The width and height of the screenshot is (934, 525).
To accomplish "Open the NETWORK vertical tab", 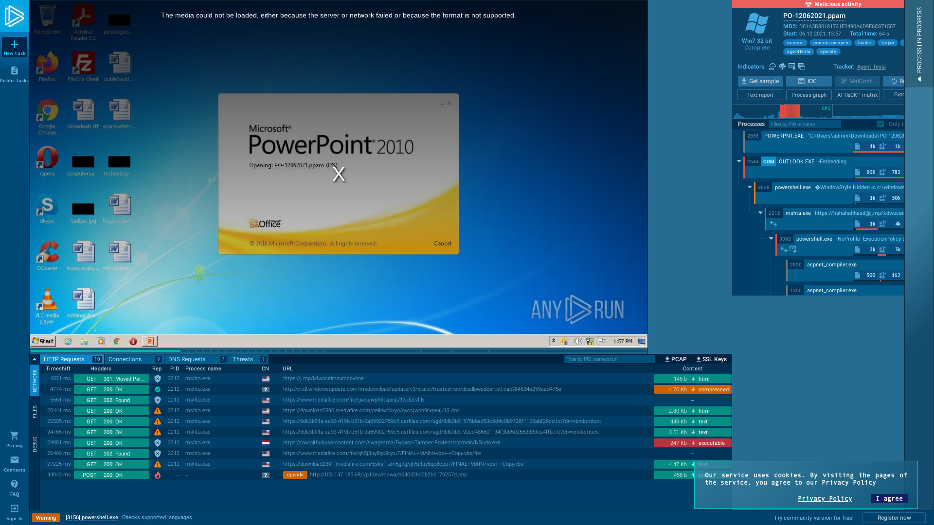I will click(x=35, y=380).
